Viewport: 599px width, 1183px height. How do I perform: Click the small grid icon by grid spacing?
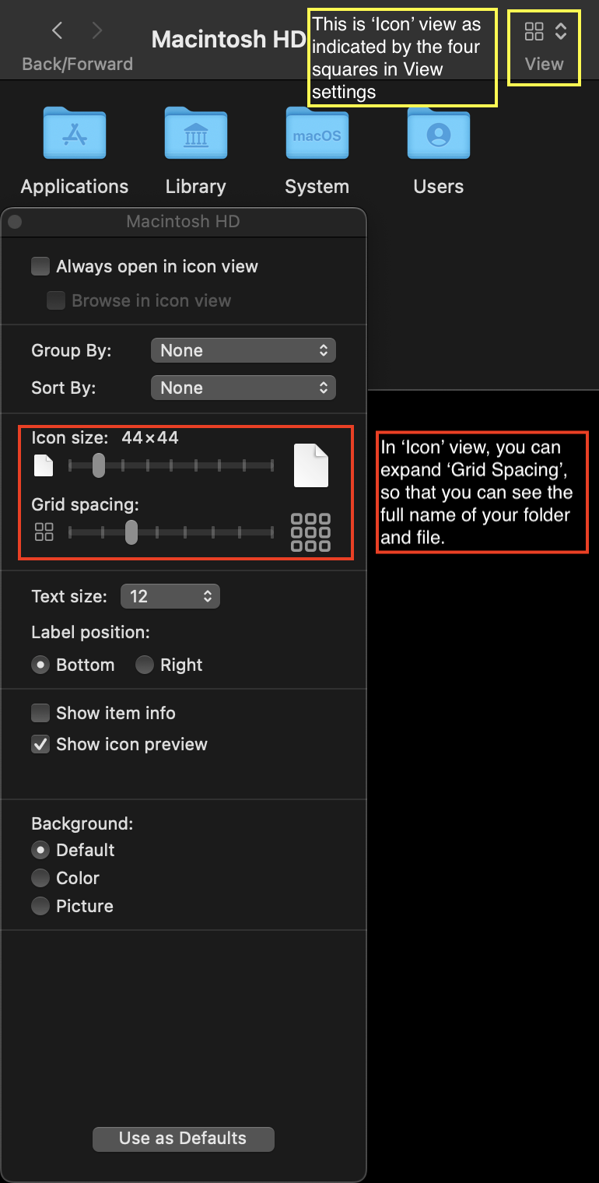click(x=44, y=532)
